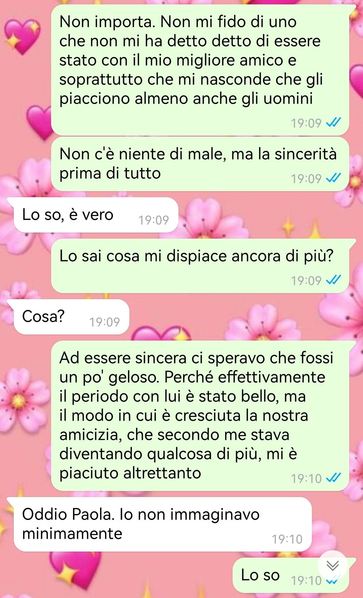Tap the 19:10 timestamp on the "Lo so" message
The width and height of the screenshot is (363, 598).
306,581
